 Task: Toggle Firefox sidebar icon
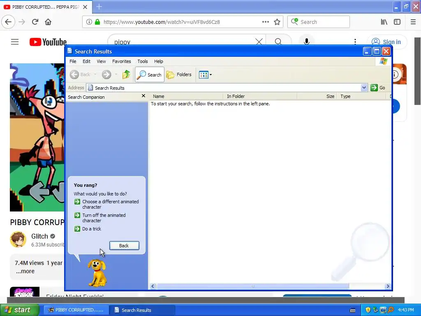click(397, 22)
